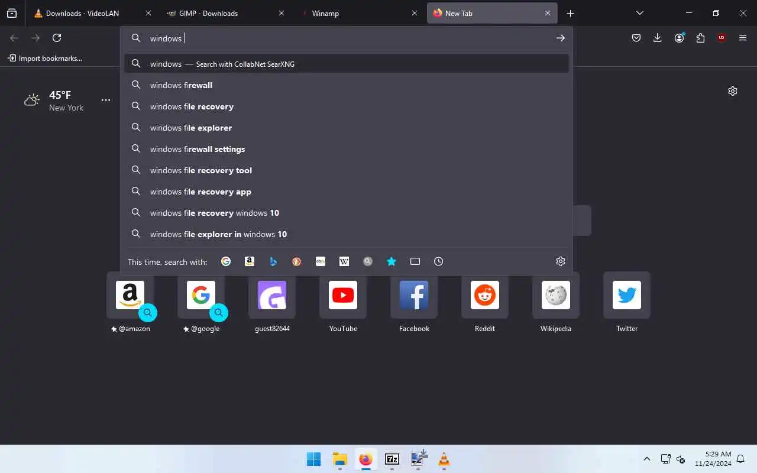Open a new tab with plus button

570,13
